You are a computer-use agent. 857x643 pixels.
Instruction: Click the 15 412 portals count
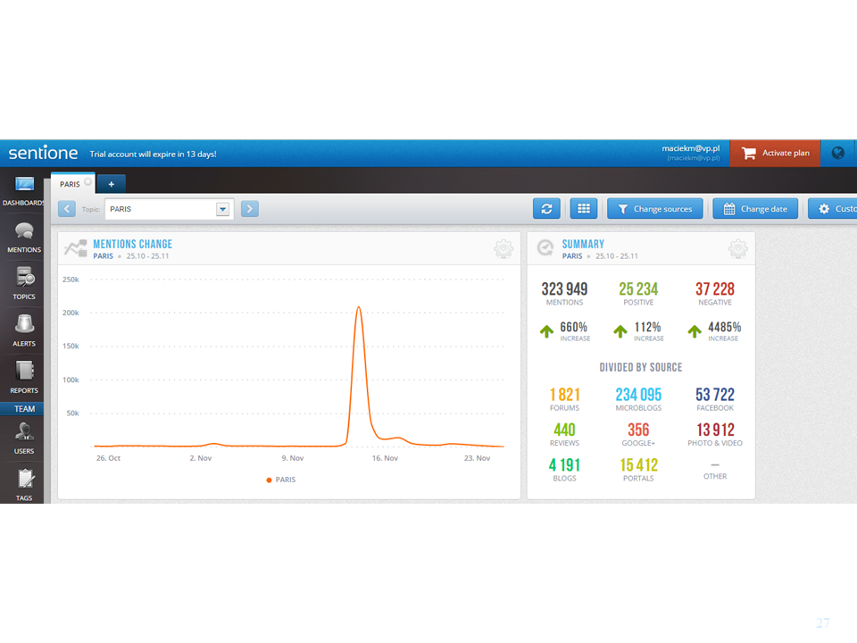pyautogui.click(x=637, y=464)
